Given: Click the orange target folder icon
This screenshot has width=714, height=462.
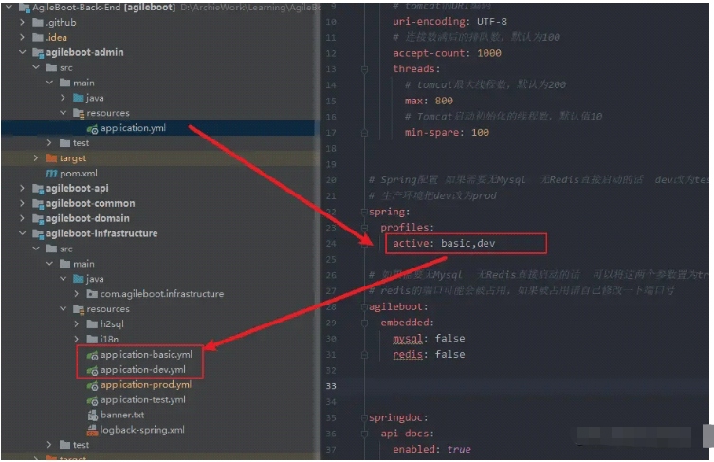Looking at the screenshot, I should click(x=51, y=158).
